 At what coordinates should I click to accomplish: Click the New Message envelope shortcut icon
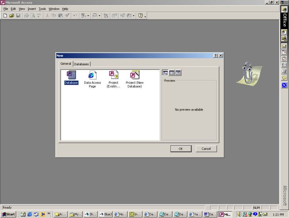(284, 46)
